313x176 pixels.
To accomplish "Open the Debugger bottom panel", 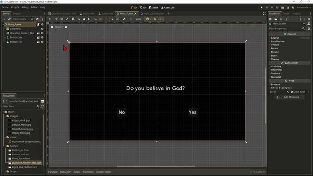I will click(66, 172).
